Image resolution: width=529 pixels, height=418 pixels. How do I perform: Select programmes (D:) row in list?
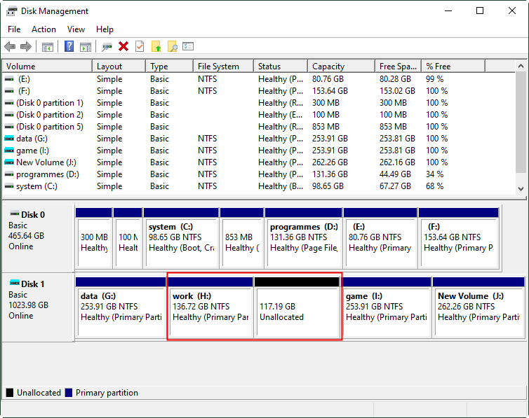(259, 174)
